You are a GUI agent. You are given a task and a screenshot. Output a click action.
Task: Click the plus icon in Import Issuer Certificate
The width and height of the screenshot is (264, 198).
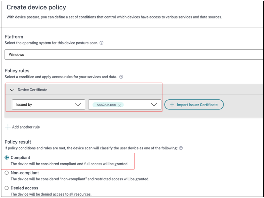(172, 105)
